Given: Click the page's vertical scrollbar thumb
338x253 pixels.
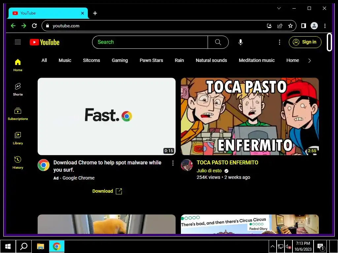Looking at the screenshot, I should pyautogui.click(x=329, y=42).
